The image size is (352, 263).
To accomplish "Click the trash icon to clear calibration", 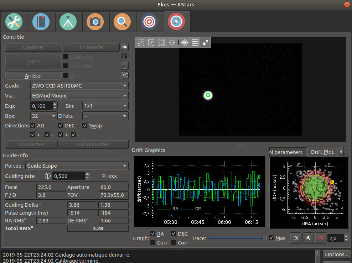I will click(x=125, y=66).
